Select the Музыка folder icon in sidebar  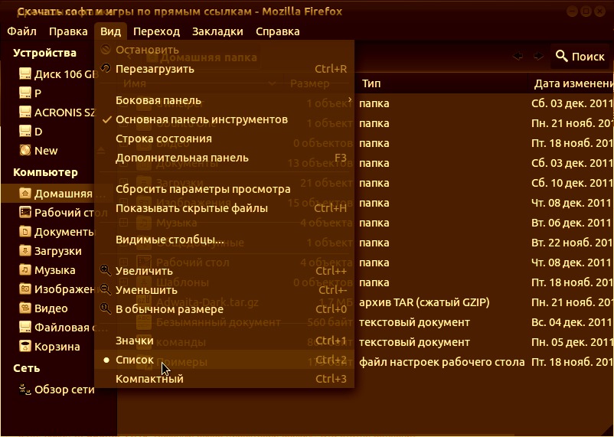click(25, 270)
